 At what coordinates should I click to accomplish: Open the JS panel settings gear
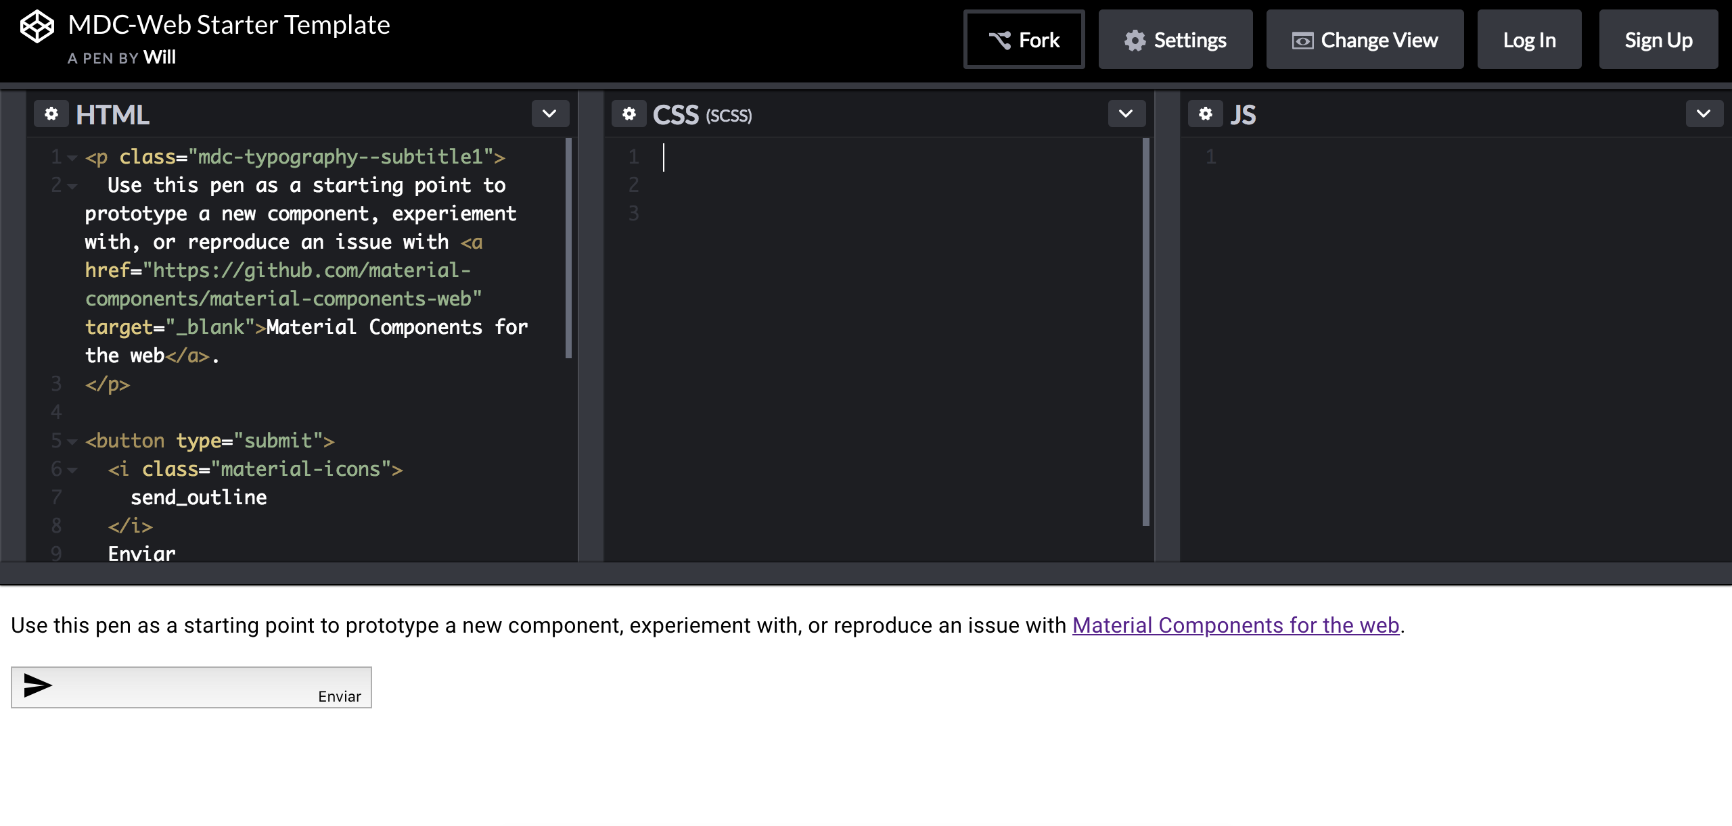pyautogui.click(x=1206, y=114)
